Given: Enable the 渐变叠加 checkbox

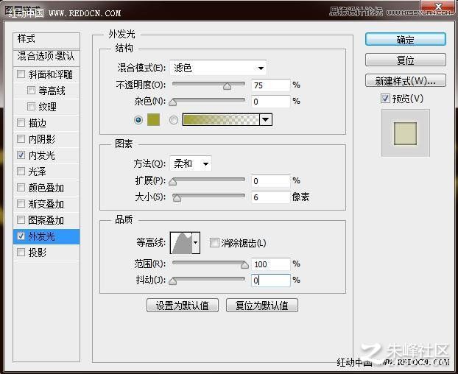Looking at the screenshot, I should [x=21, y=203].
